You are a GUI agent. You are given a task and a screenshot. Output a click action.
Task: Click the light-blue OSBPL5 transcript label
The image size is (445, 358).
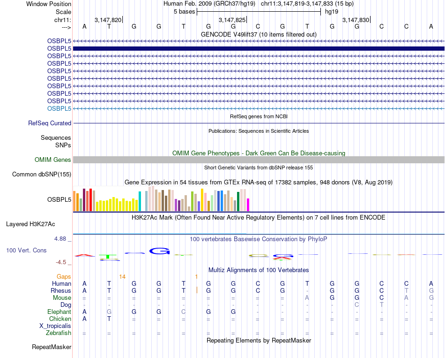(59, 109)
